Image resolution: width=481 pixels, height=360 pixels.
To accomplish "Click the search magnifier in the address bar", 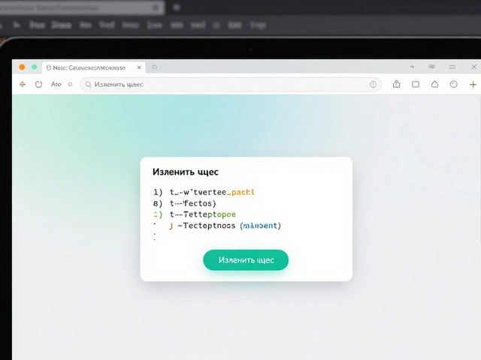I will [x=88, y=85].
